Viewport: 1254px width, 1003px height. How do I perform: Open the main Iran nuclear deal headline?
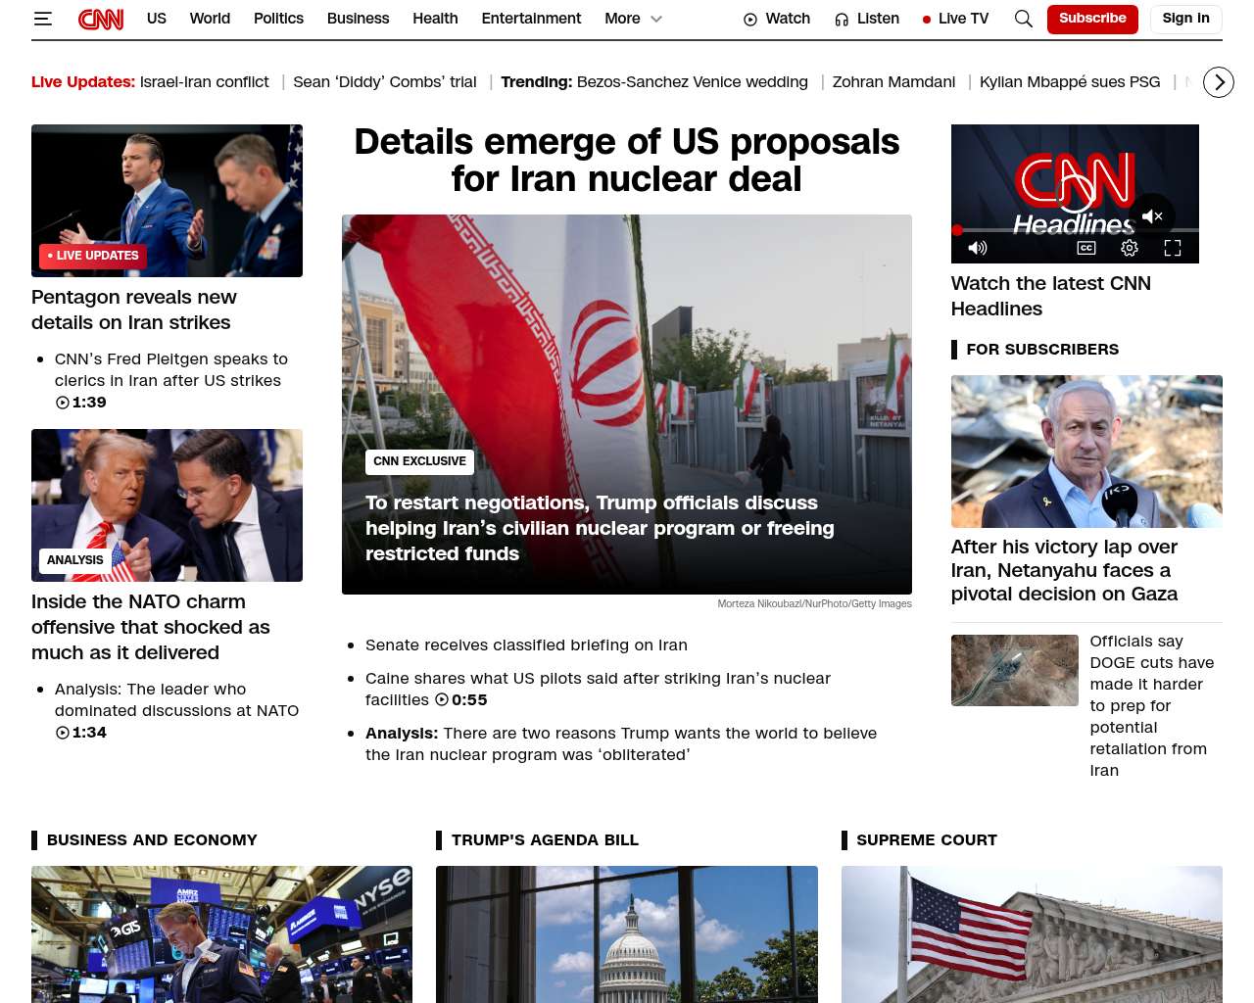coord(627,161)
